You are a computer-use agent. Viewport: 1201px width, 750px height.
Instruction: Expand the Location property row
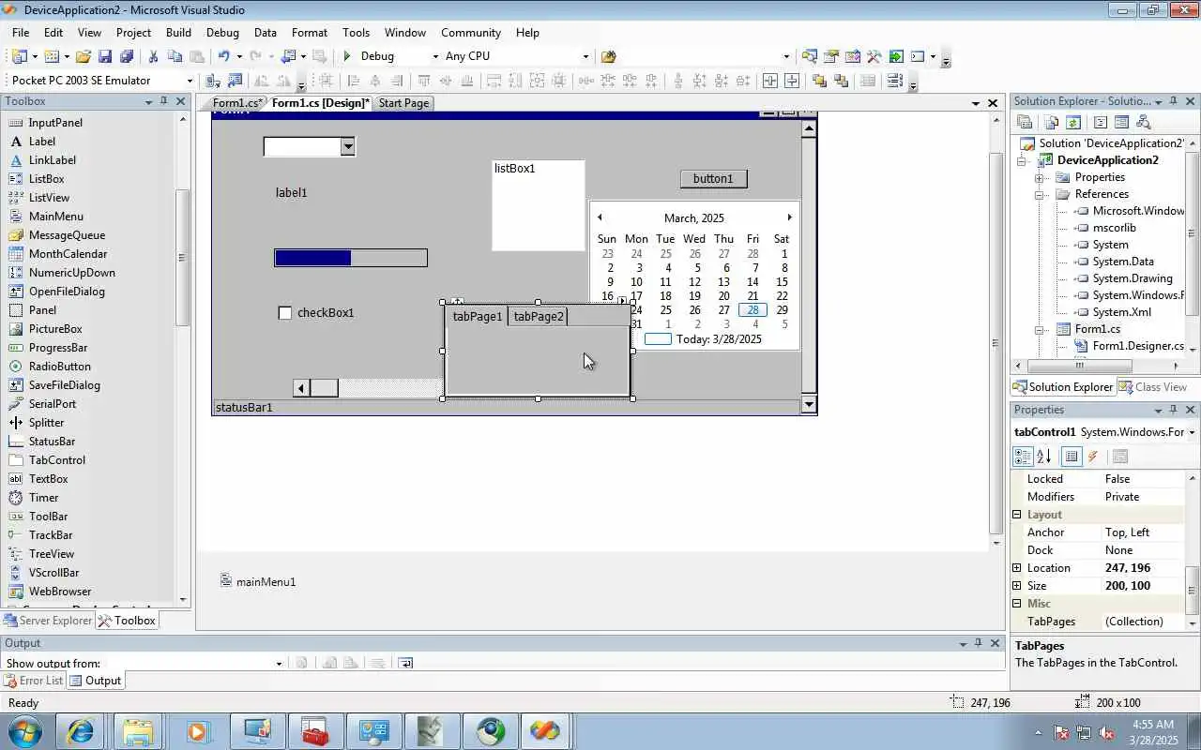point(1017,568)
